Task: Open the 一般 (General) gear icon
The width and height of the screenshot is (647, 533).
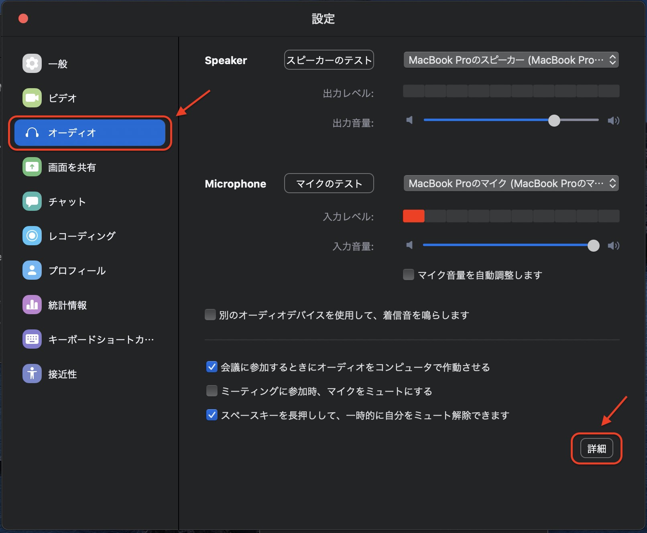Action: coord(32,63)
